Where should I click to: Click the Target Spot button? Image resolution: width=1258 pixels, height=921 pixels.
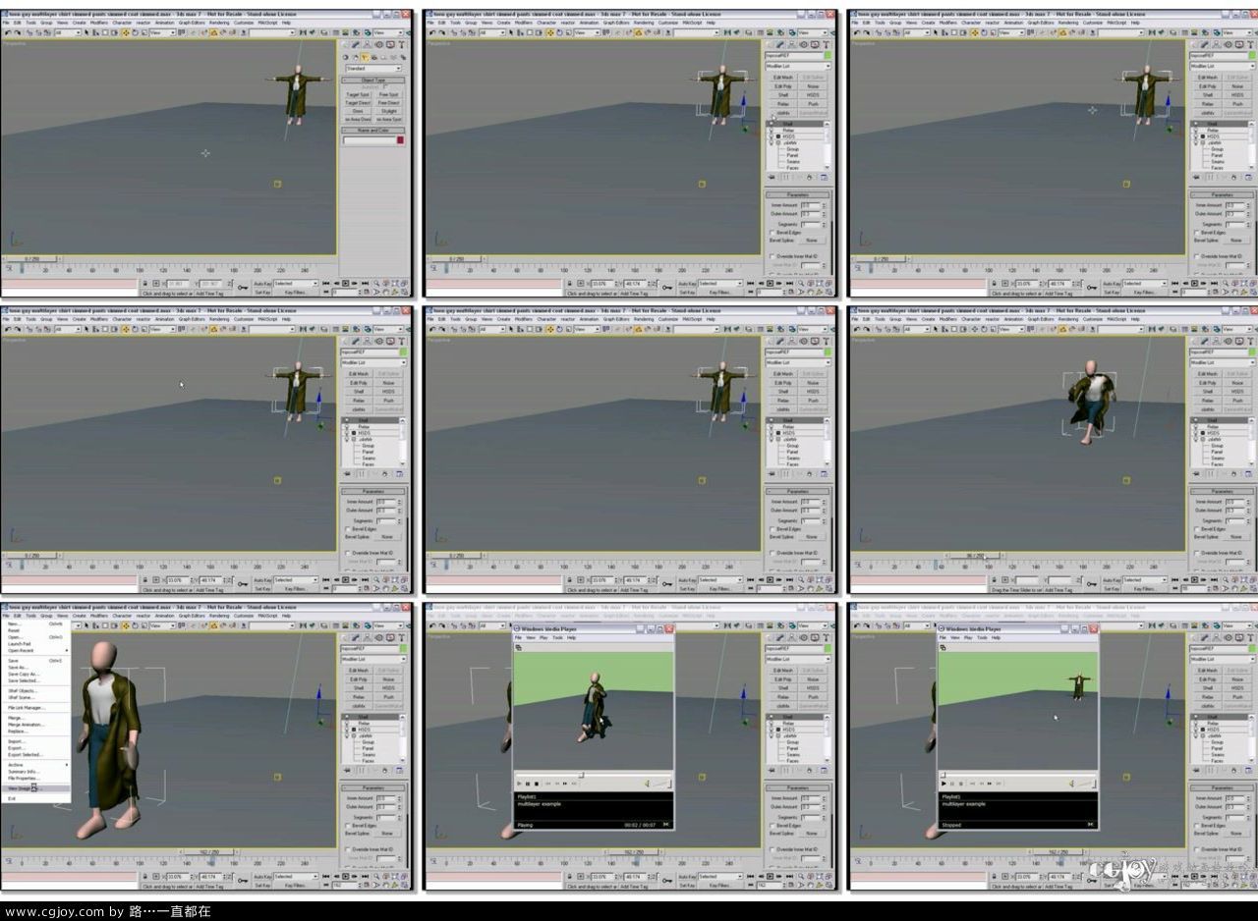point(358,94)
